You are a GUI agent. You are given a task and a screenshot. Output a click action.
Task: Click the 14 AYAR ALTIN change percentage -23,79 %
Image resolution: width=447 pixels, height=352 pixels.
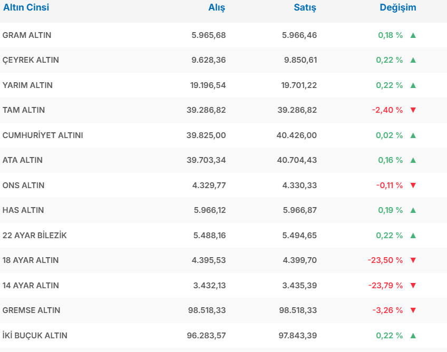pos(385,286)
